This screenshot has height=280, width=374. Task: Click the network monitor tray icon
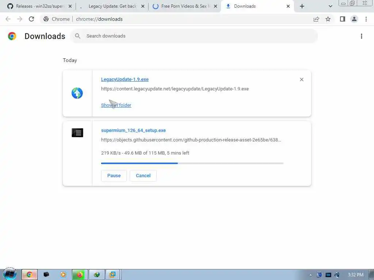pyautogui.click(x=328, y=275)
